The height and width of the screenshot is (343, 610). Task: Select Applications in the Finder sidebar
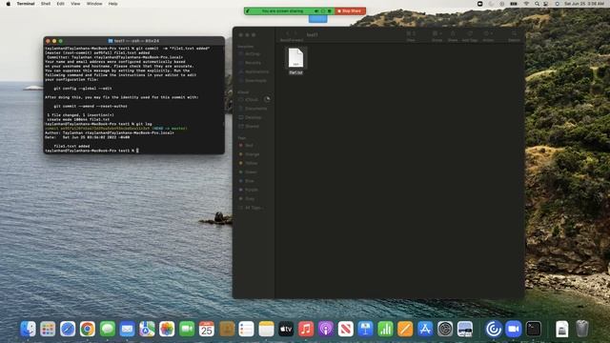coord(254,71)
